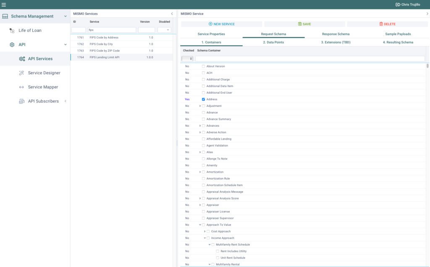Open the Sample Payloads tab

pos(398,34)
